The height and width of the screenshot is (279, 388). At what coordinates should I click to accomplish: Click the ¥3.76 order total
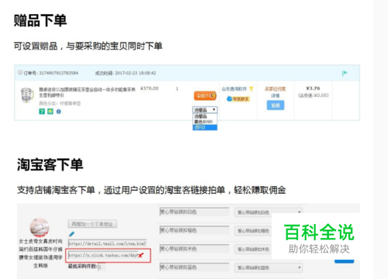pyautogui.click(x=314, y=88)
